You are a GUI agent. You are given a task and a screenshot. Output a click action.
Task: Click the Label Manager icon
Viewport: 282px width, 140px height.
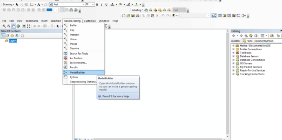point(146,10)
